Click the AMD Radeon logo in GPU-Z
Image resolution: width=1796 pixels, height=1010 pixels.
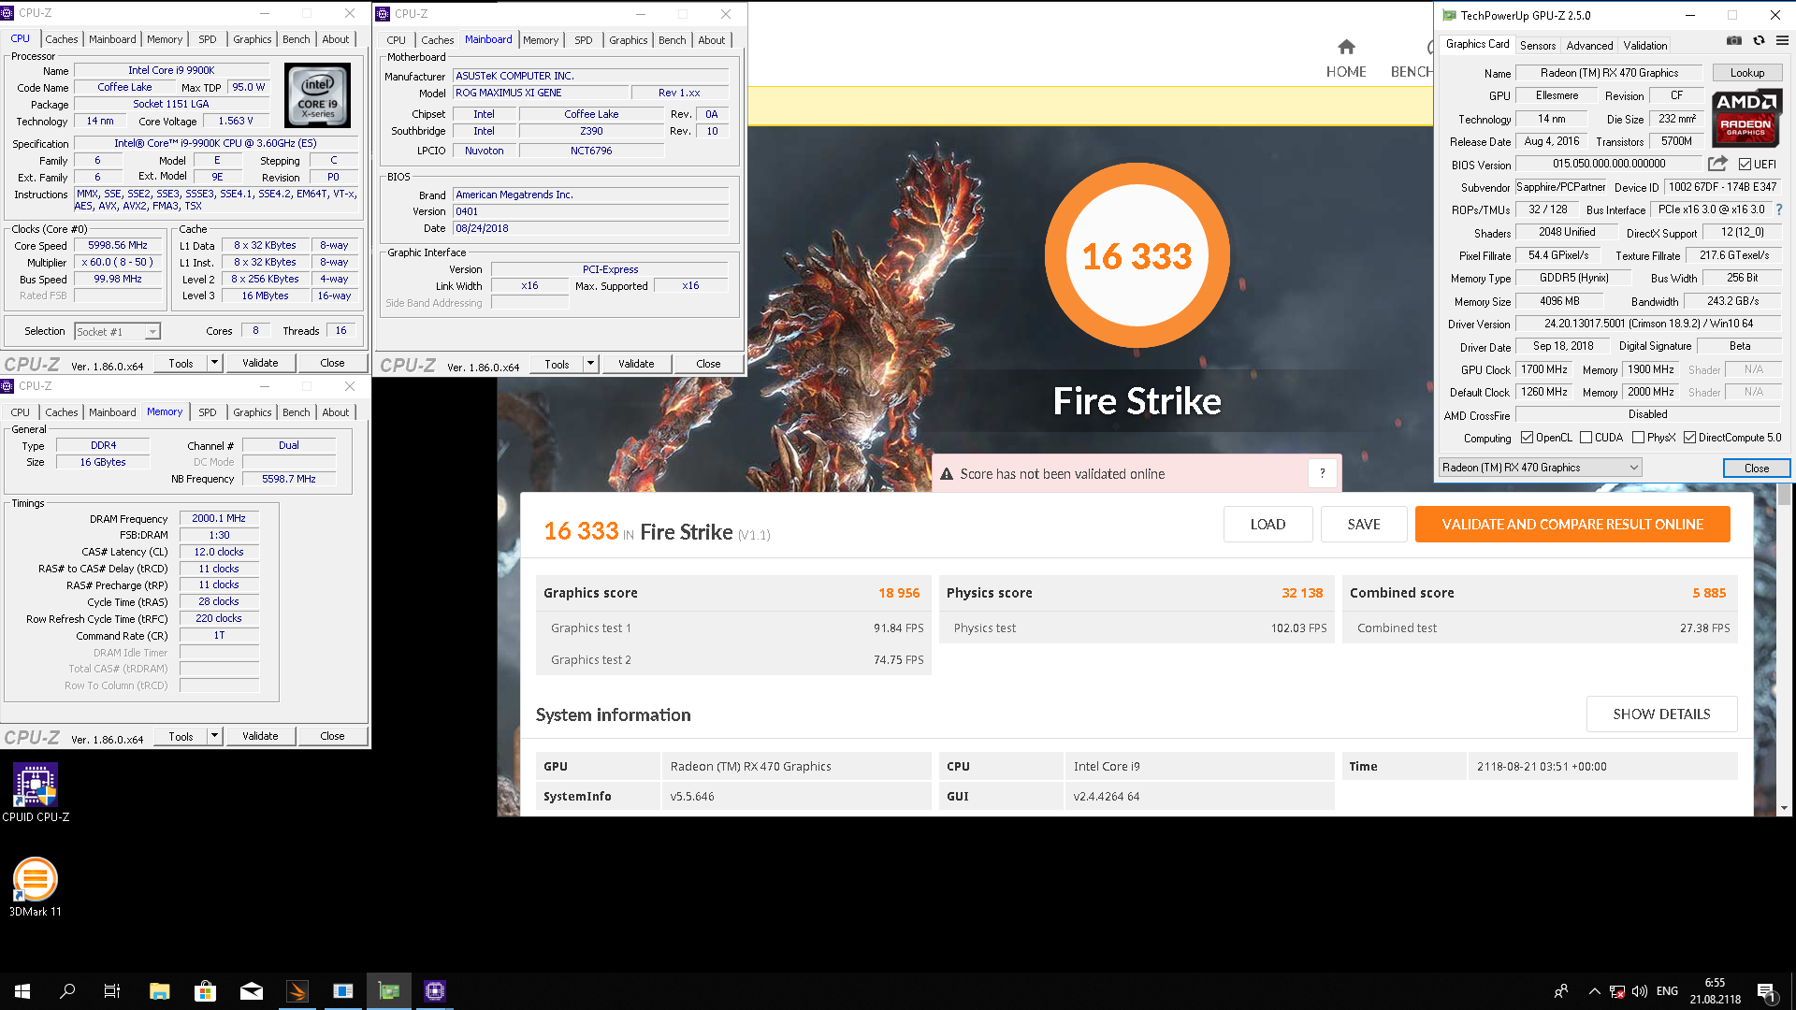click(1745, 118)
